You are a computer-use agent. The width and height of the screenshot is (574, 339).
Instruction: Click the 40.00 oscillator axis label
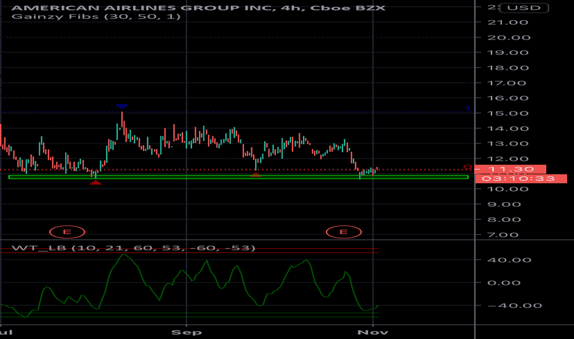pyautogui.click(x=509, y=260)
